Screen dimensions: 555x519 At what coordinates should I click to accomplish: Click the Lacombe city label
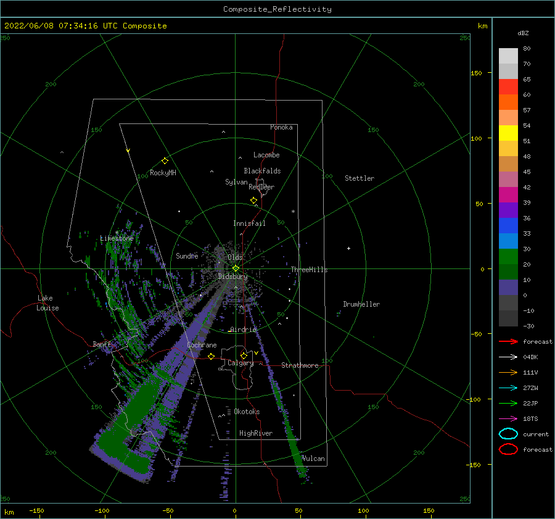pyautogui.click(x=266, y=155)
